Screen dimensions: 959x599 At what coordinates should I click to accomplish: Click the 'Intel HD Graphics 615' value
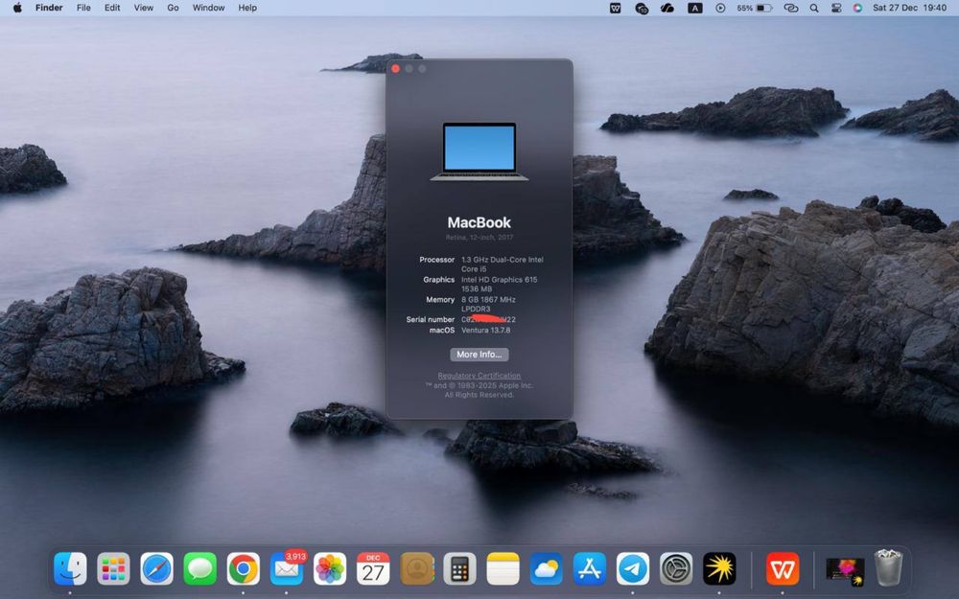[x=499, y=279]
